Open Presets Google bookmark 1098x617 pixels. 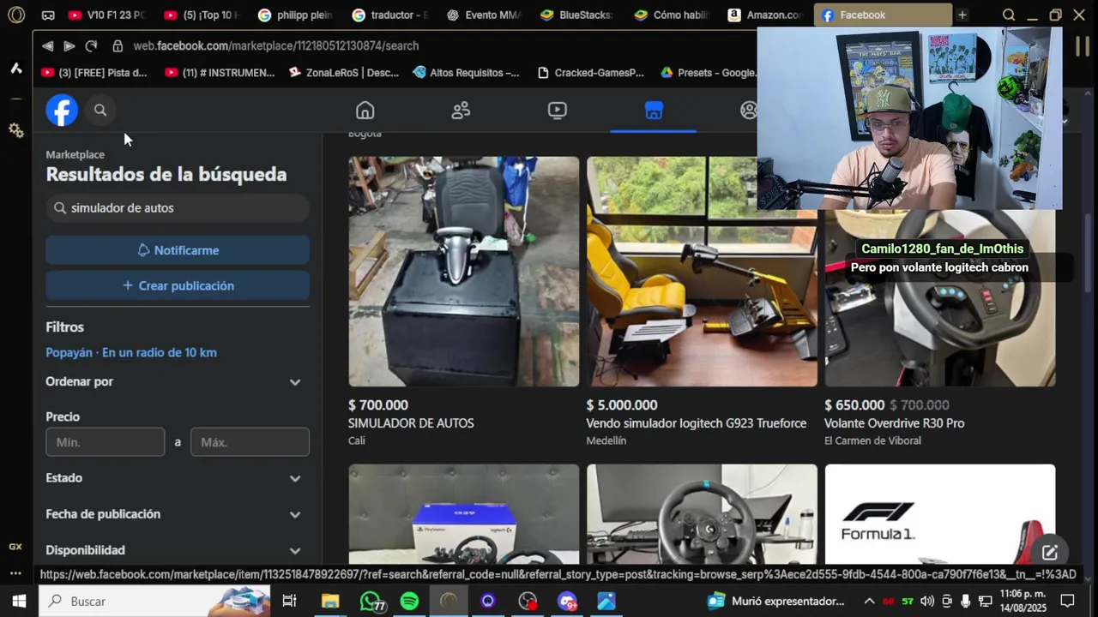(x=709, y=73)
